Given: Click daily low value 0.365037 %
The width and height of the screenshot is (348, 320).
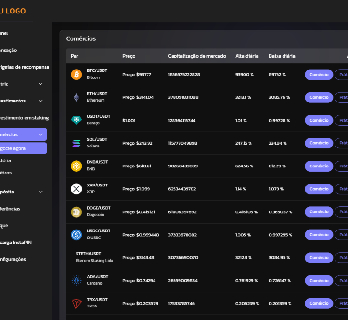Looking at the screenshot, I should 280,212.
